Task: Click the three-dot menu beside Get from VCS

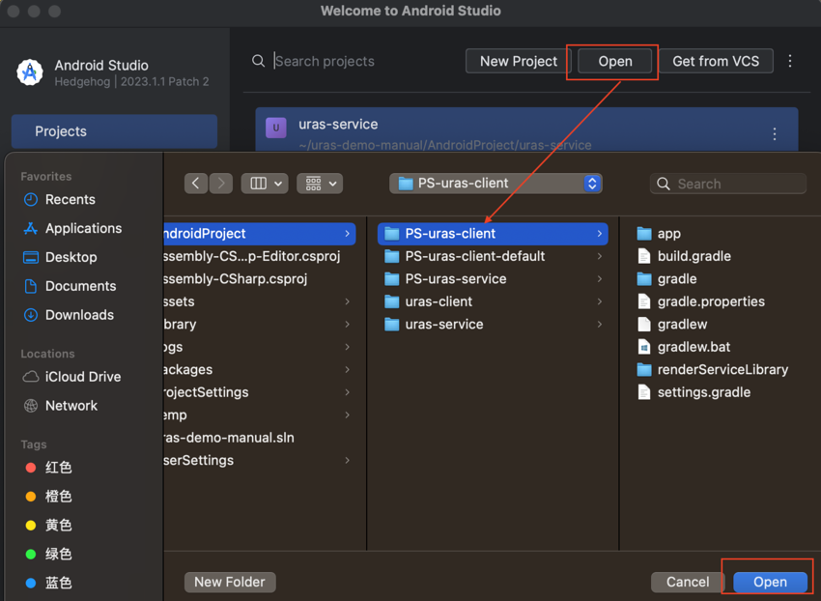Action: coord(790,61)
